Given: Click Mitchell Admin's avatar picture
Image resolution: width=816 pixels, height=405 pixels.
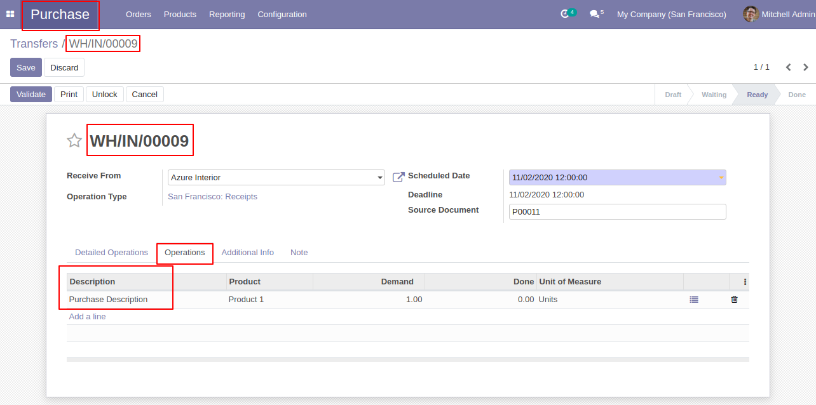Looking at the screenshot, I should [x=751, y=14].
